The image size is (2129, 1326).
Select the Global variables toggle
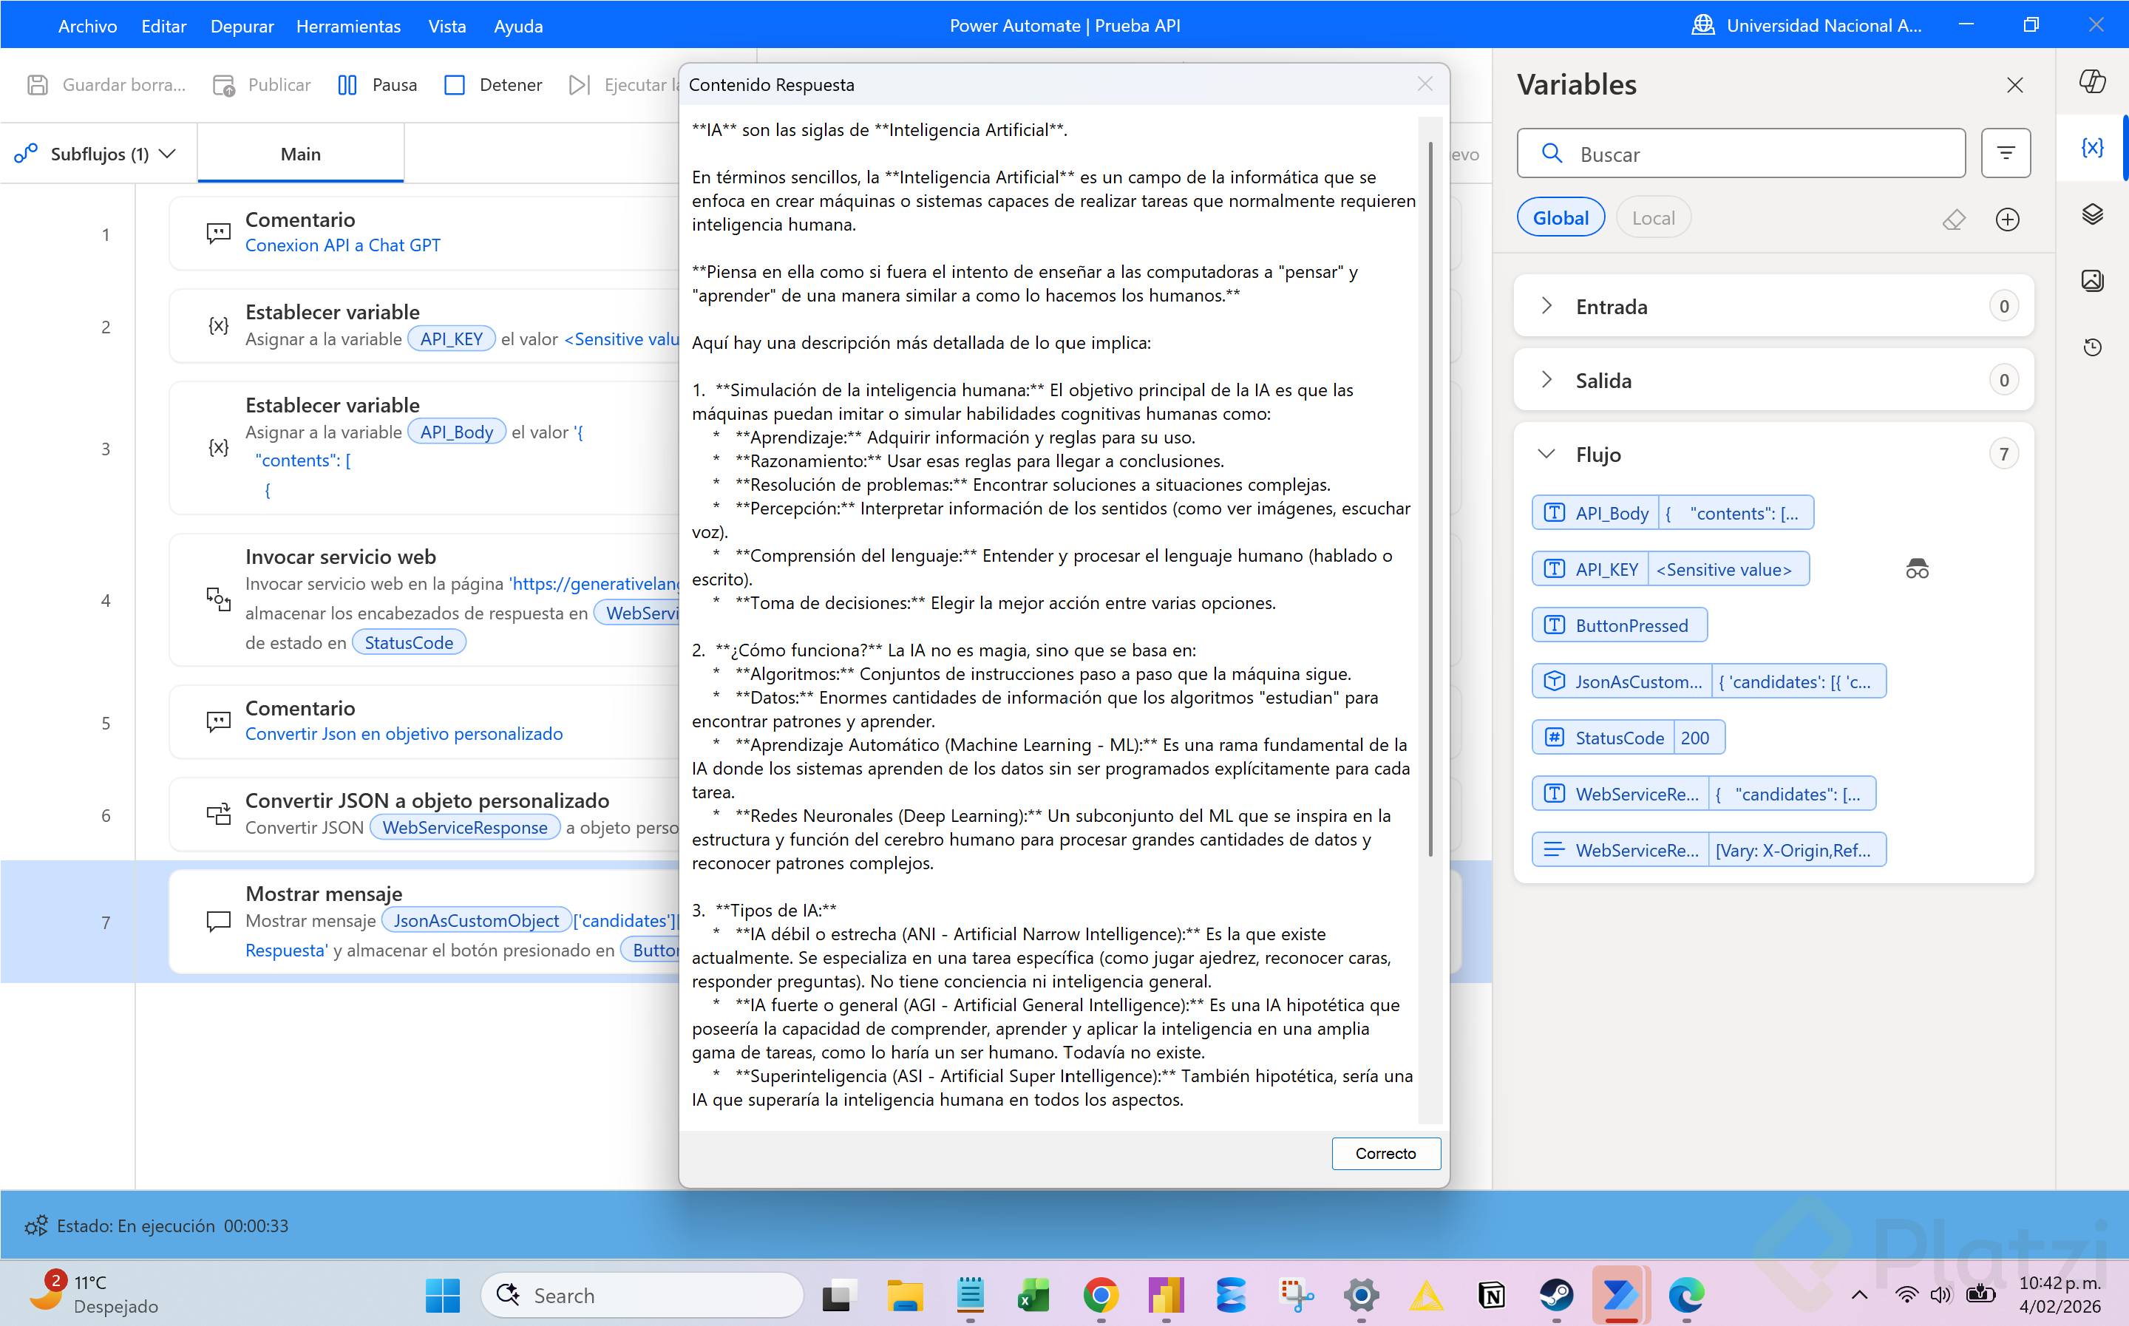[1560, 217]
